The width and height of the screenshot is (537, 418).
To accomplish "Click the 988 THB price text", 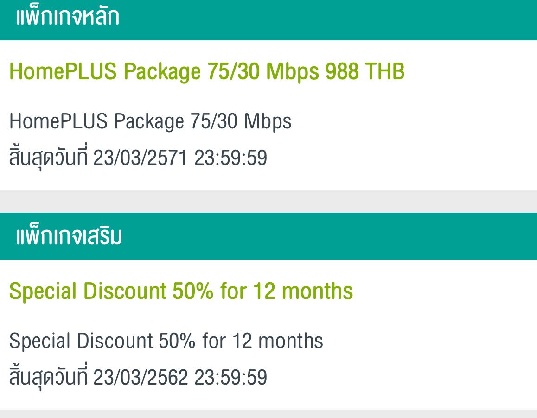I will 365,72.
